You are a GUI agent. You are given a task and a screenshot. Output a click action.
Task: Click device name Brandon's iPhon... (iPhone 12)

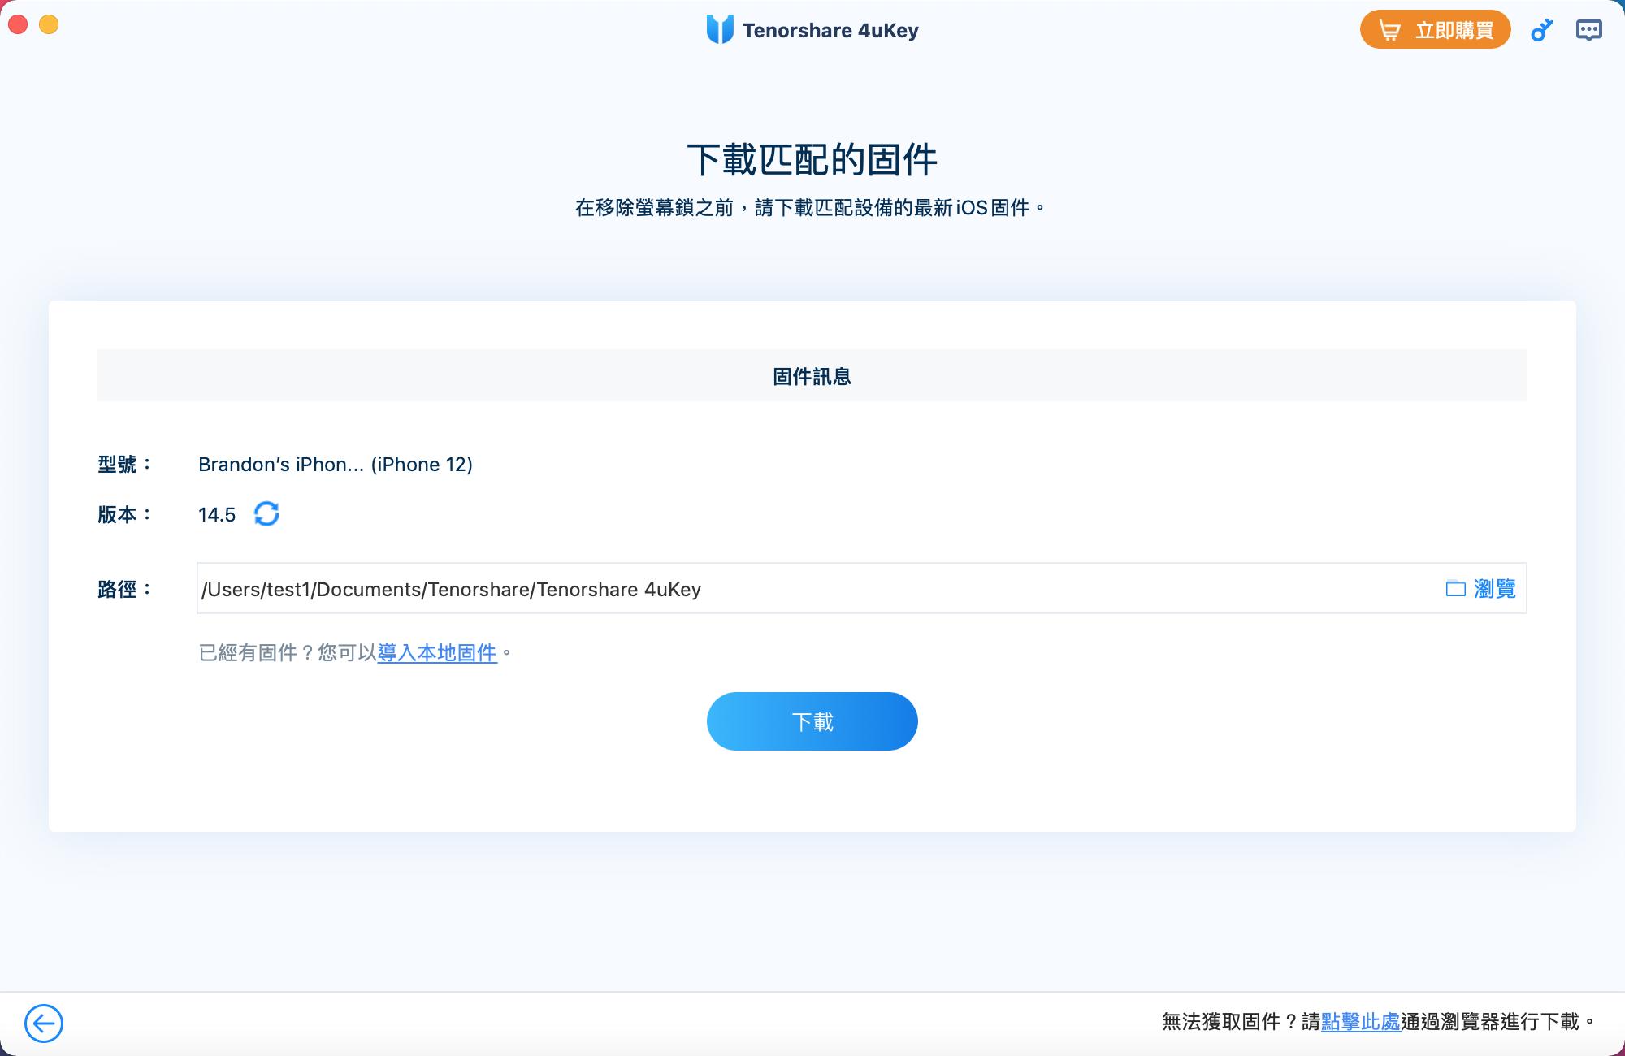point(336,464)
